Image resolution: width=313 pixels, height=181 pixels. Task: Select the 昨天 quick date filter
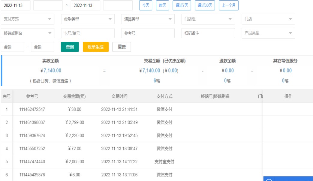click(x=162, y=5)
